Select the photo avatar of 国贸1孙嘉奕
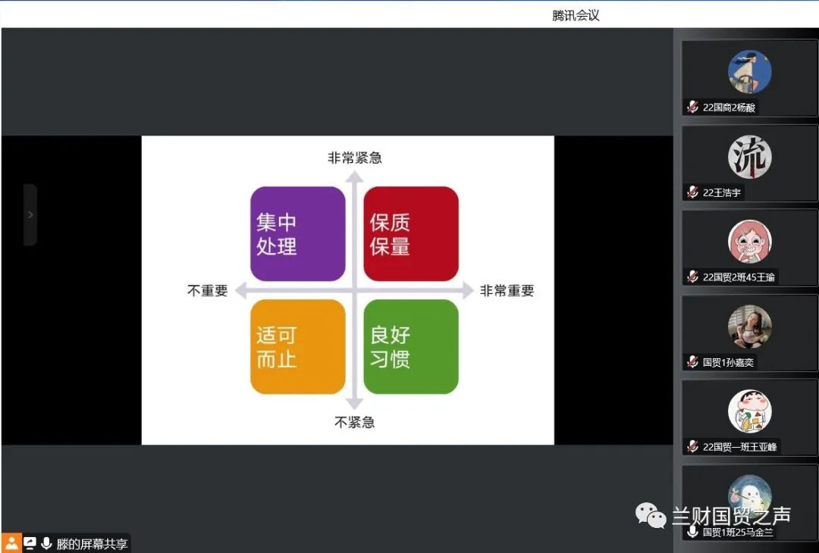 point(749,326)
